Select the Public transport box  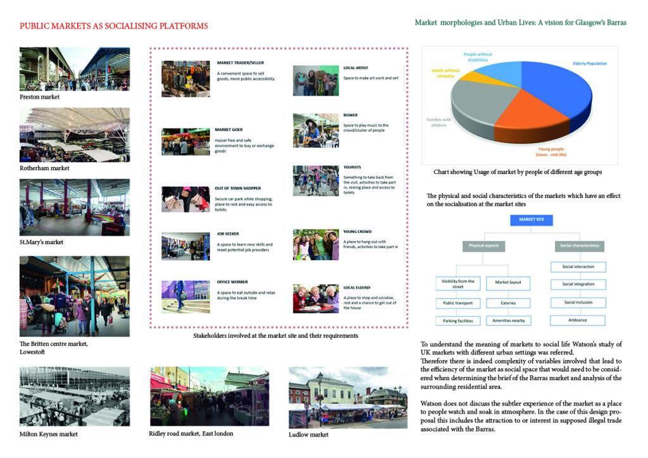point(459,303)
